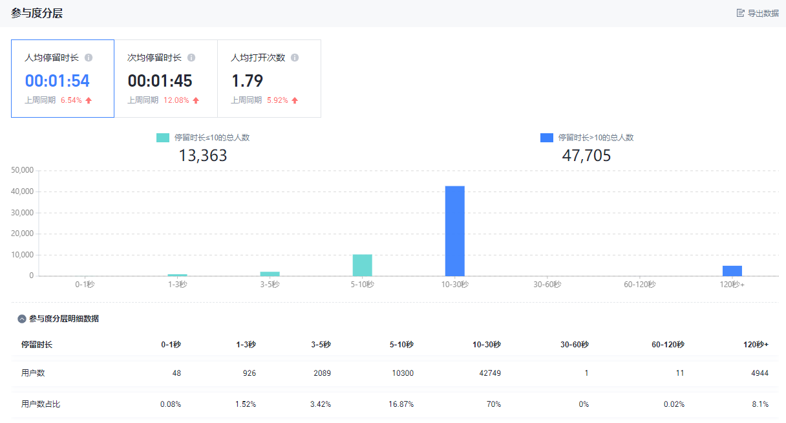Switch to the 次均停留时长 metric card
Screen dimensions: 786x423
coord(165,79)
